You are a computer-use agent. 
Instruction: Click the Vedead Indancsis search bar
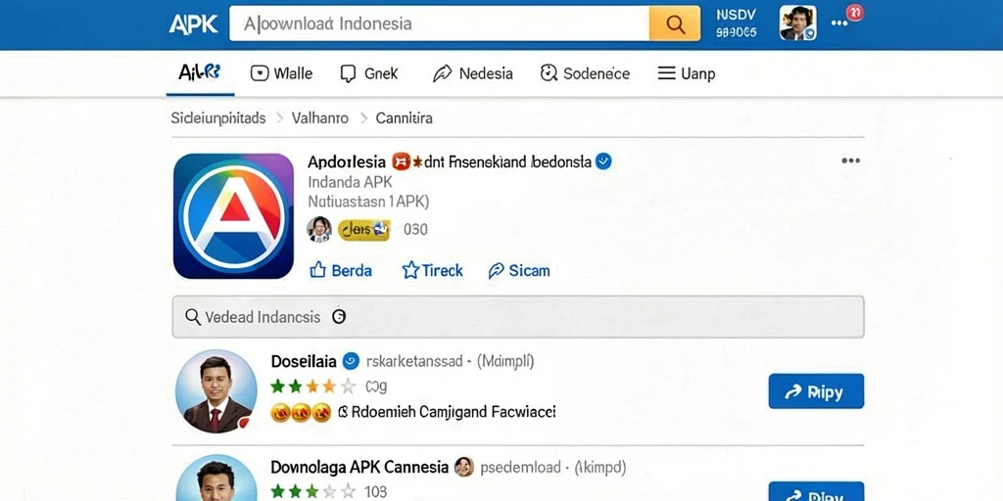518,316
